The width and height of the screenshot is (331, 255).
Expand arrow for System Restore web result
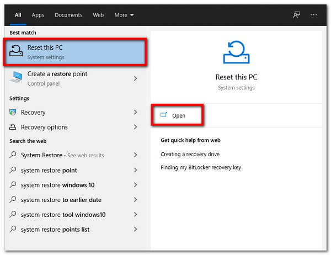[136, 155]
